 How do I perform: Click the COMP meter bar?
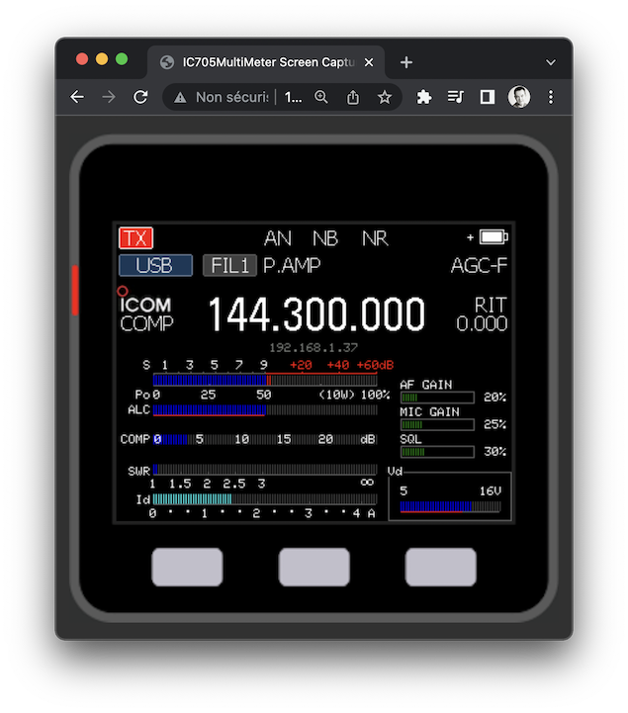(265, 439)
